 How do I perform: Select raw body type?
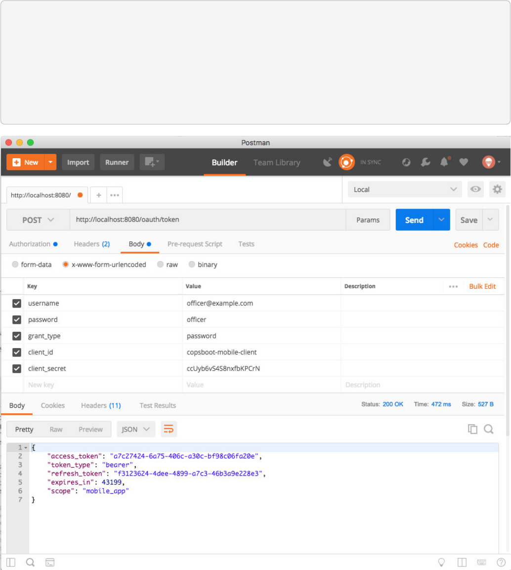tap(160, 264)
